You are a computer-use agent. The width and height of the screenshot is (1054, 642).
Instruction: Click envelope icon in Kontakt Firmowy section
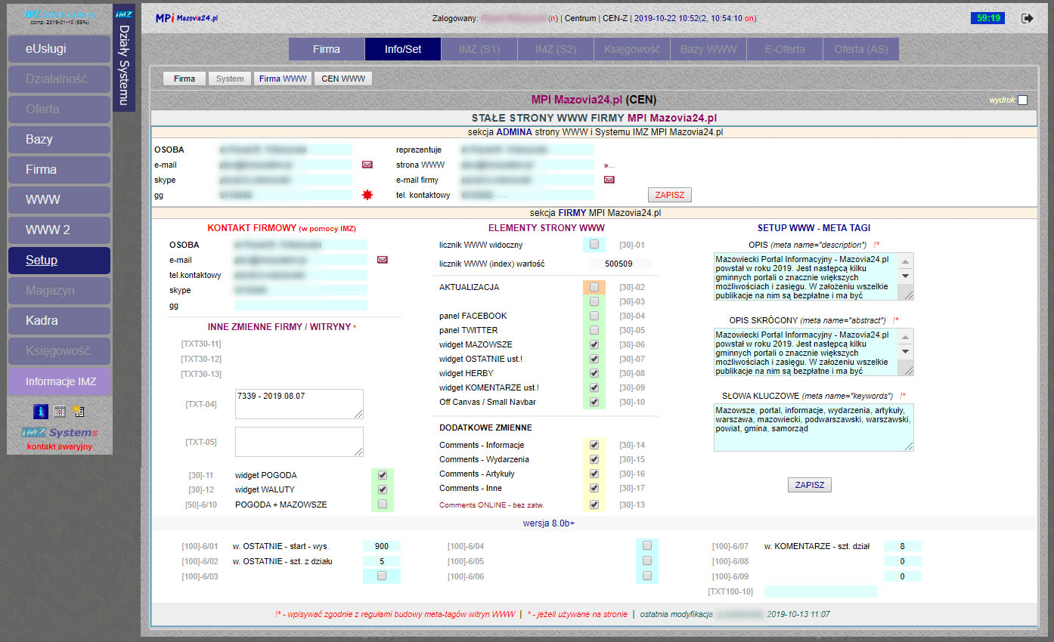point(383,260)
